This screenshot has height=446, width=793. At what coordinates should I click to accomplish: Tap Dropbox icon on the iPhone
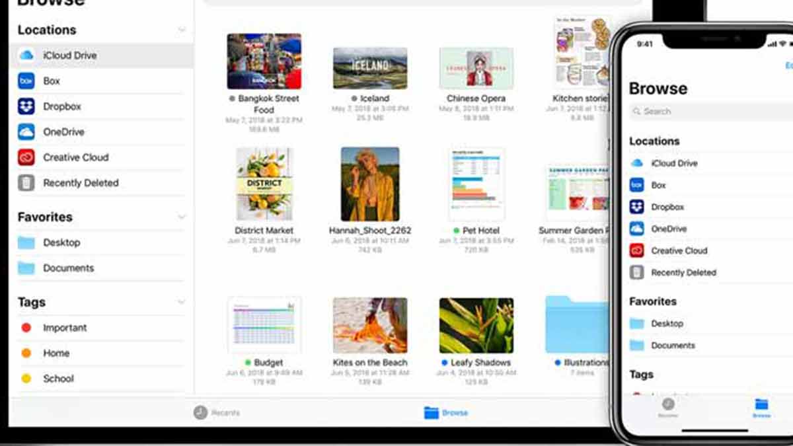pos(636,207)
